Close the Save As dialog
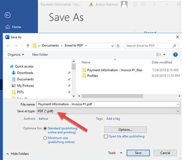Viewport: 182px width, 160px height. (x=177, y=37)
